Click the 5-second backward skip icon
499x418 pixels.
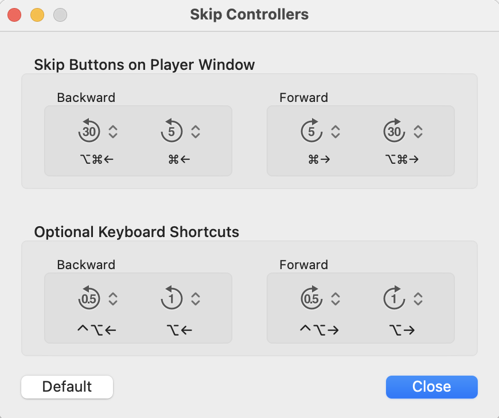pyautogui.click(x=171, y=130)
